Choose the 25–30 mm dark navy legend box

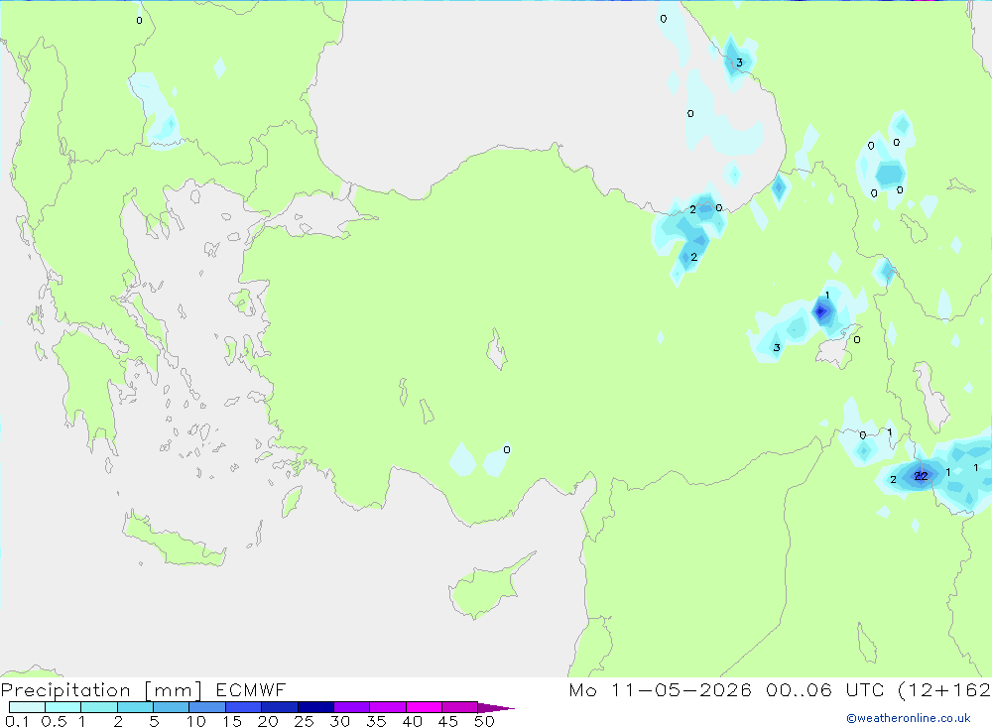315,707
